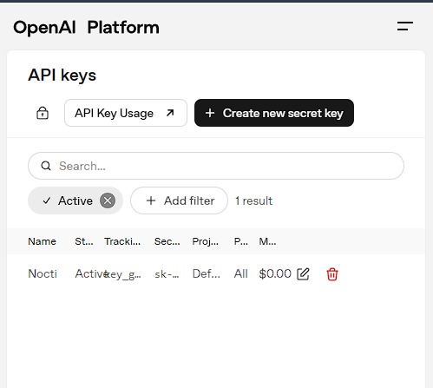Create new secret key

(x=274, y=113)
